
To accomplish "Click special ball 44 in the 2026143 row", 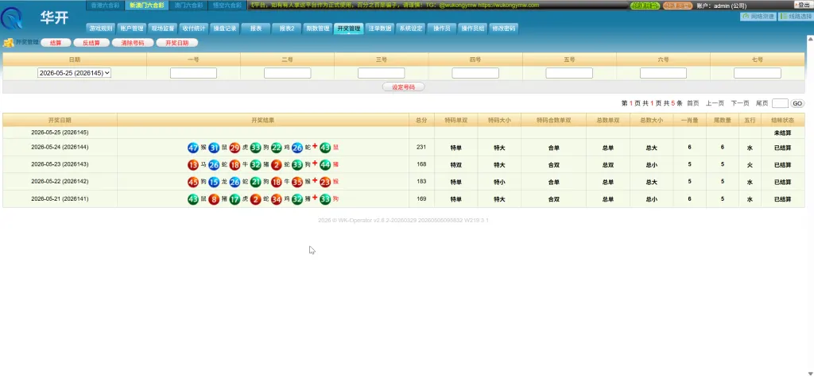I will (x=325, y=165).
